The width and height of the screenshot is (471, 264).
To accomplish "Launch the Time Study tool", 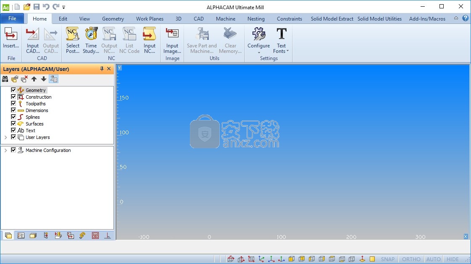I will click(91, 40).
